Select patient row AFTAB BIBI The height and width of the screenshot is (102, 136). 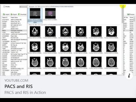tap(14, 58)
